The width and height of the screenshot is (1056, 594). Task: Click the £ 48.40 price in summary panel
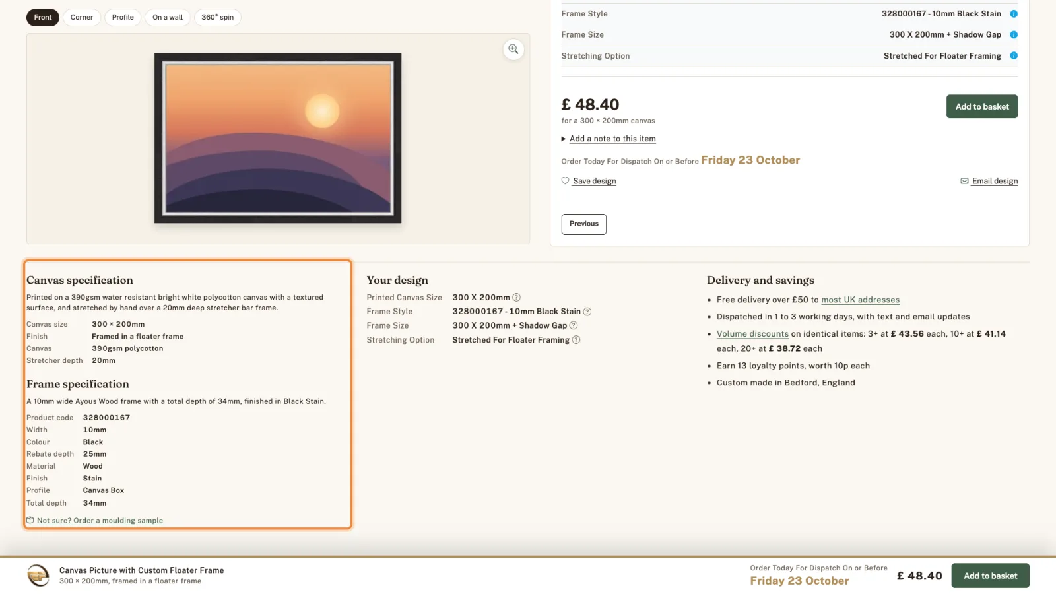(x=590, y=104)
